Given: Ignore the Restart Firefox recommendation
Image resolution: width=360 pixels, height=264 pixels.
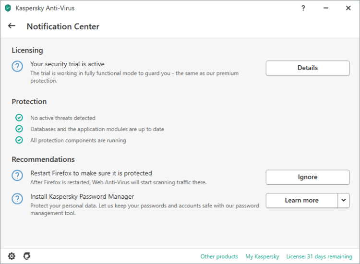Looking at the screenshot, I should click(308, 177).
